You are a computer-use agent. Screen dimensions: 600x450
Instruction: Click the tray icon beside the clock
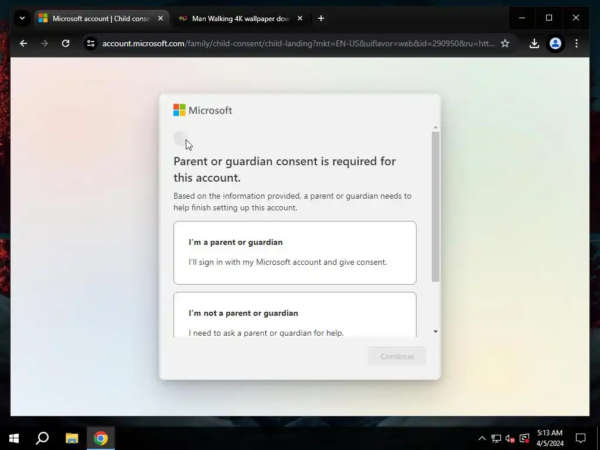pos(524,438)
